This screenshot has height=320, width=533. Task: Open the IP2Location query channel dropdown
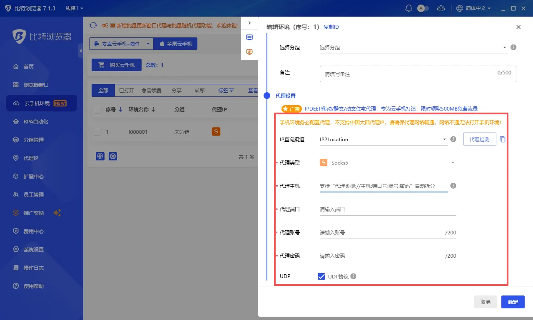click(x=384, y=139)
